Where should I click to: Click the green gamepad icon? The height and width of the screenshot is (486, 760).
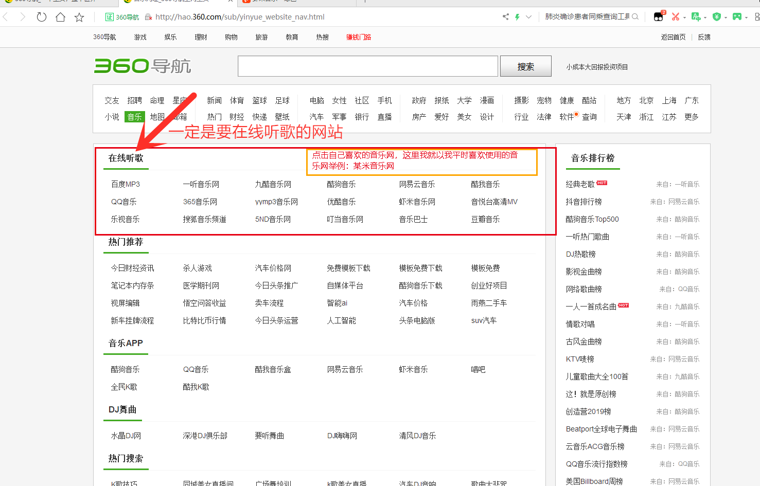click(737, 17)
